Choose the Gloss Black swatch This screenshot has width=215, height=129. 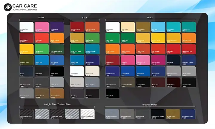(x=112, y=93)
